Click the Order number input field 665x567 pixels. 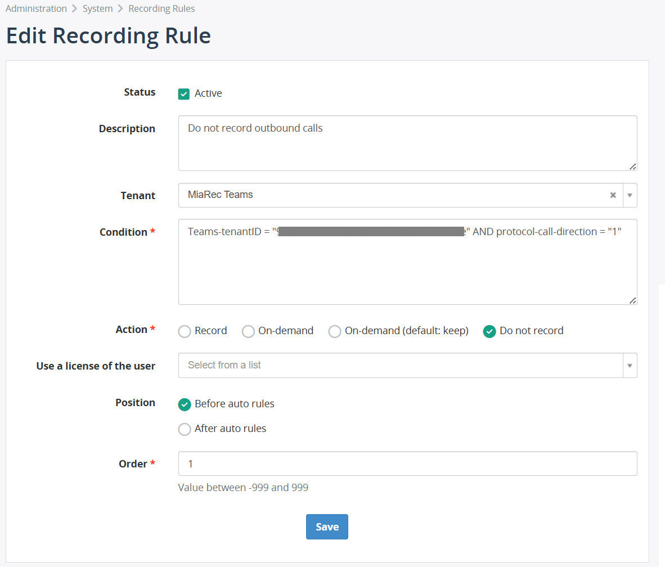click(x=407, y=463)
